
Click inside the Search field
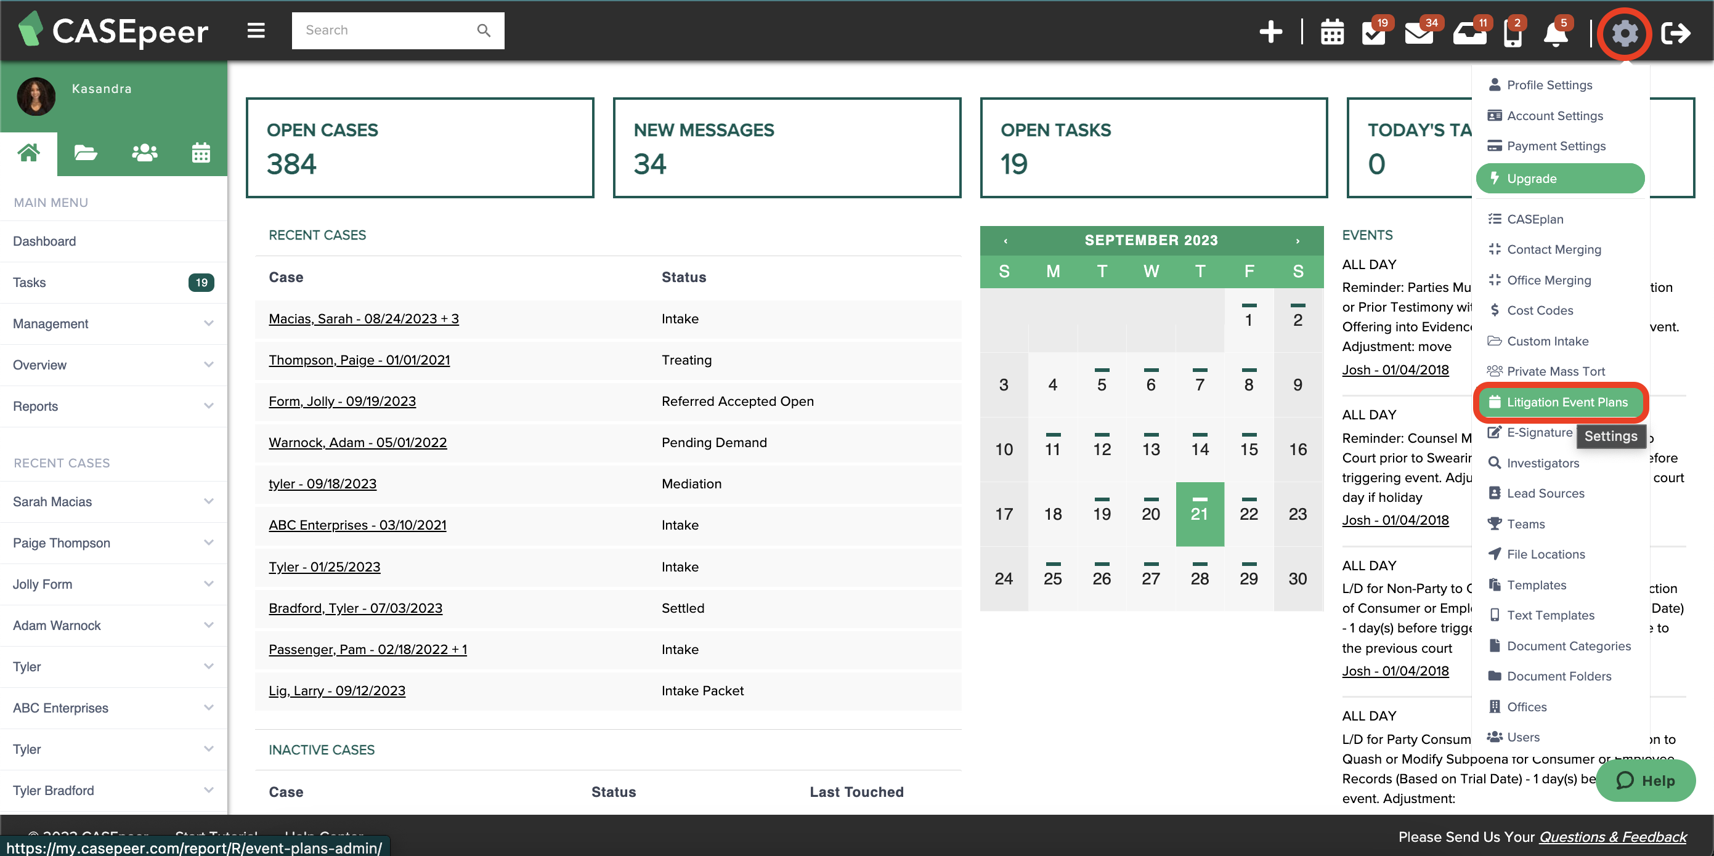(386, 31)
